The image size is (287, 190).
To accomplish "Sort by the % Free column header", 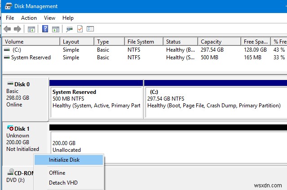I will (279, 42).
